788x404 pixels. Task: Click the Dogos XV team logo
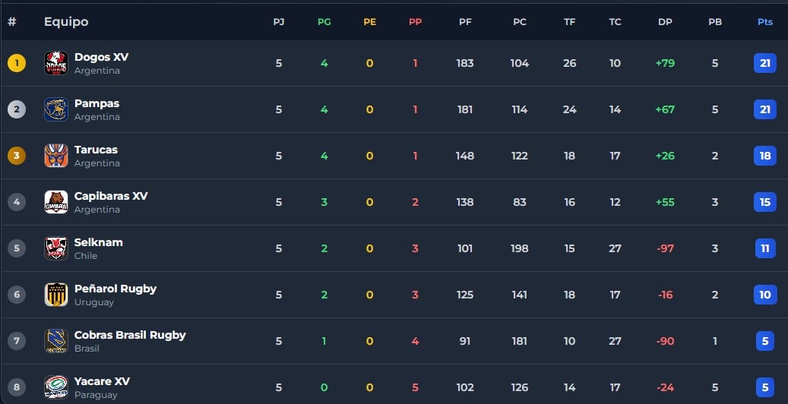click(x=56, y=63)
